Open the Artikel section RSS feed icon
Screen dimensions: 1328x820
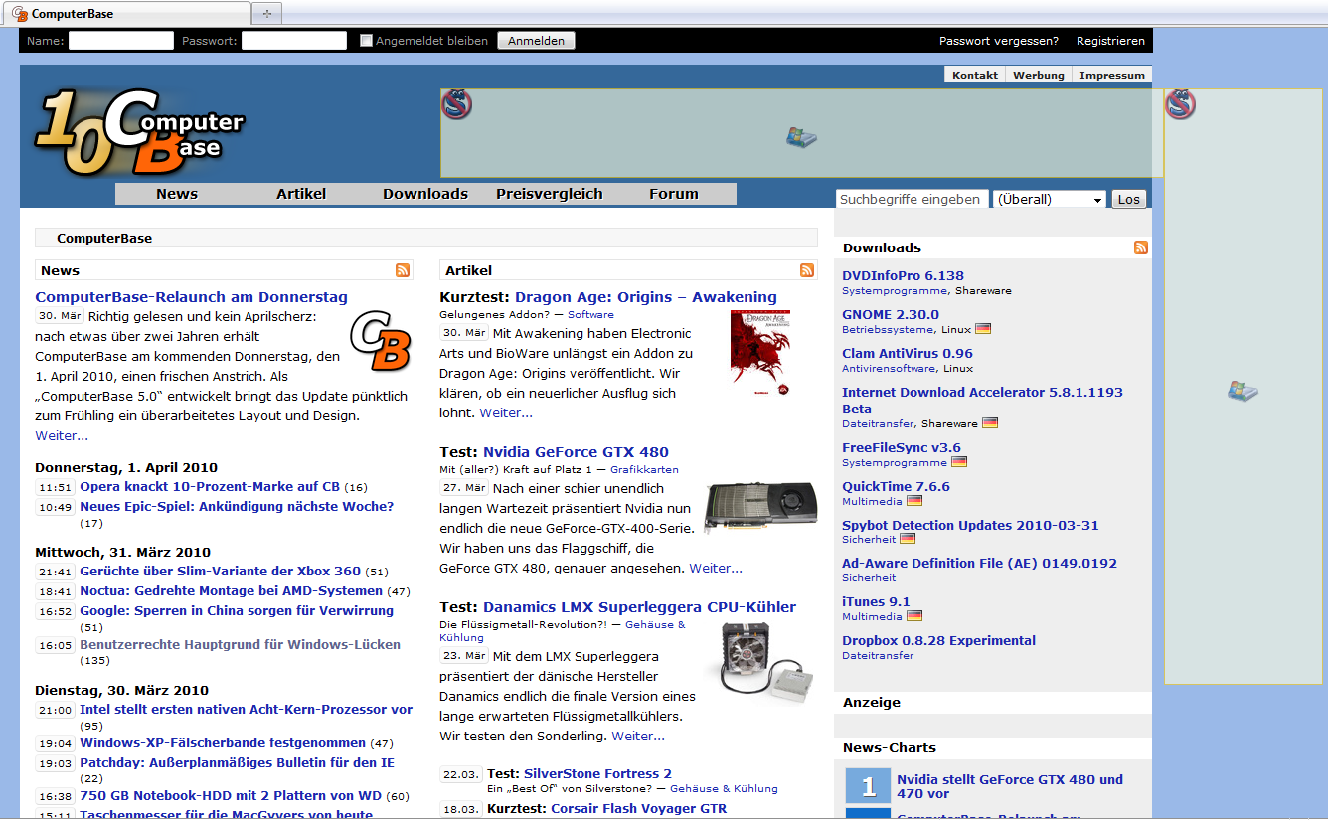807,270
